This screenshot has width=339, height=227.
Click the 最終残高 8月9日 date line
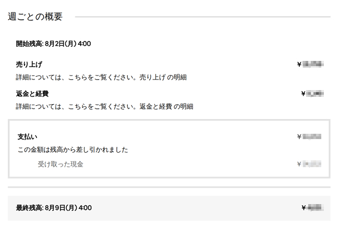(54, 208)
